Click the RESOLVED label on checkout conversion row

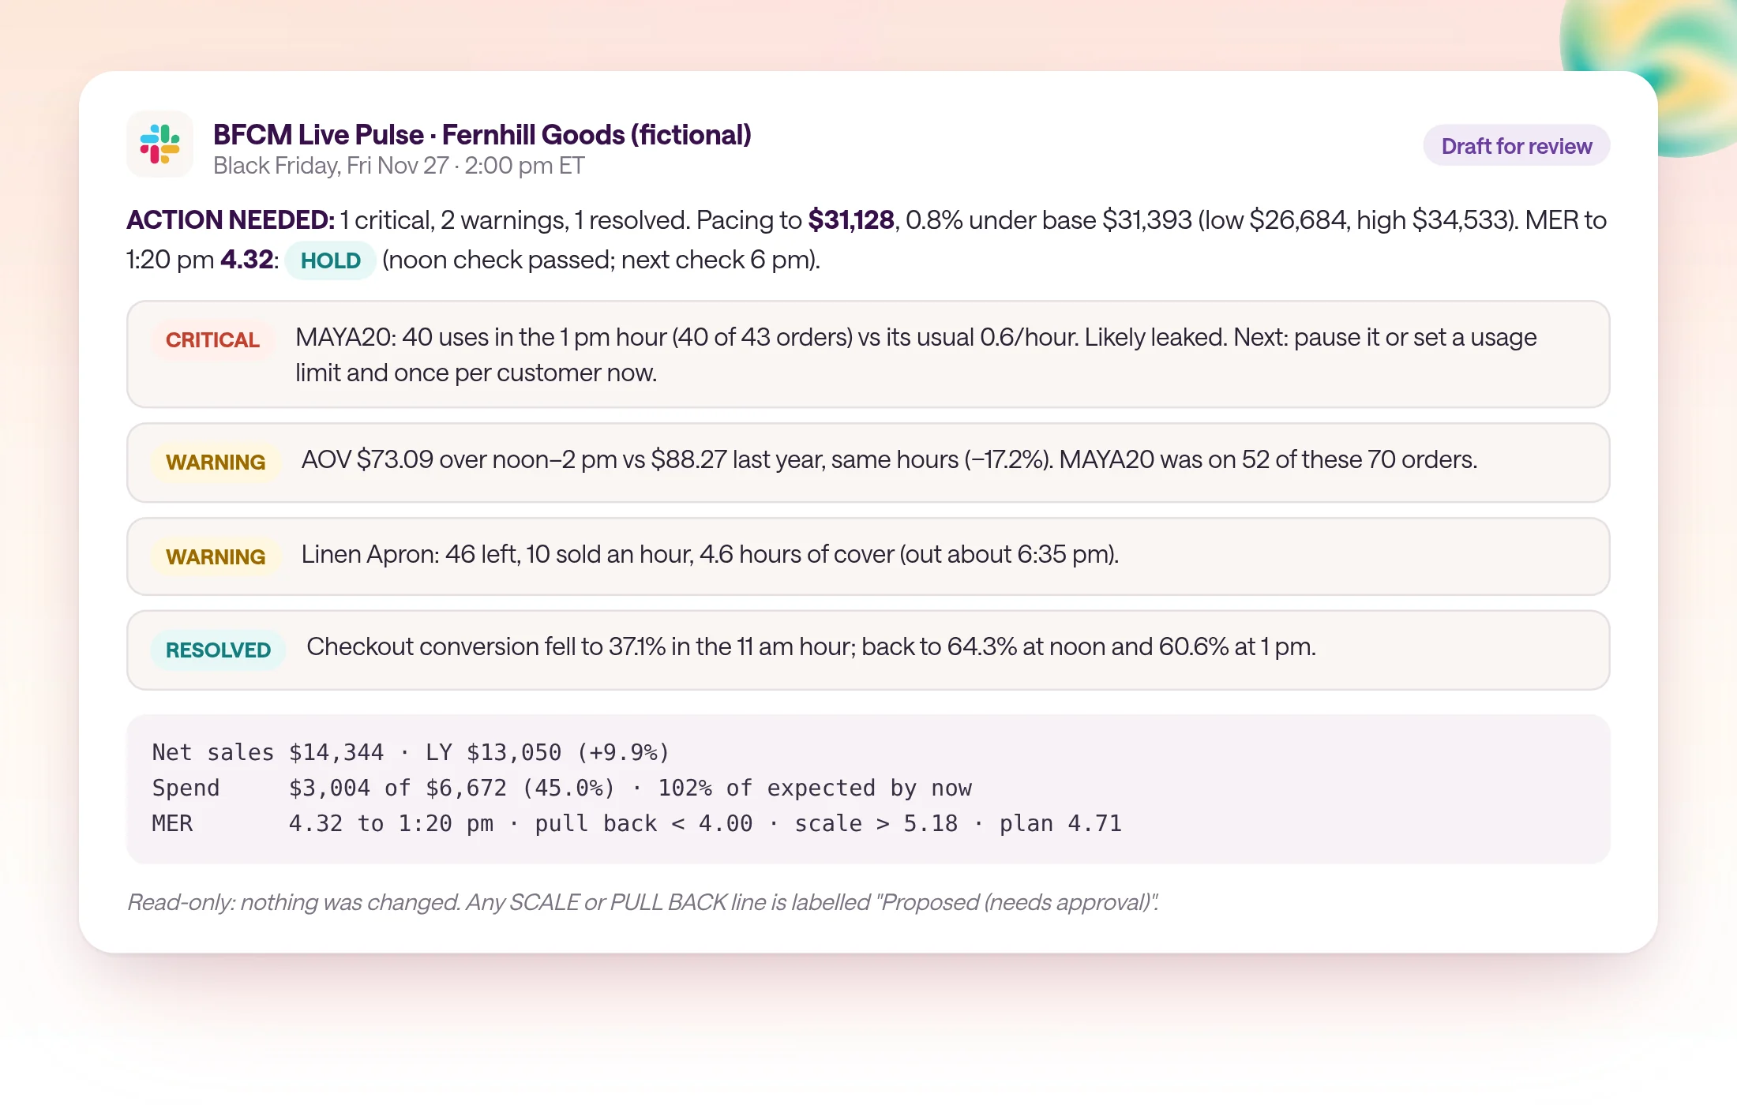tap(218, 650)
